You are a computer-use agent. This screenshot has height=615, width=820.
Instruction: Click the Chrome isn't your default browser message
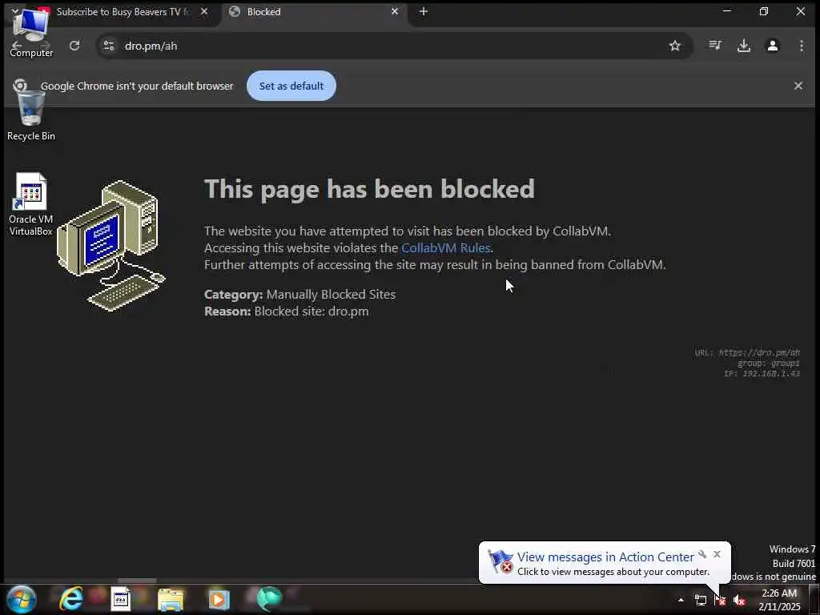pos(137,86)
